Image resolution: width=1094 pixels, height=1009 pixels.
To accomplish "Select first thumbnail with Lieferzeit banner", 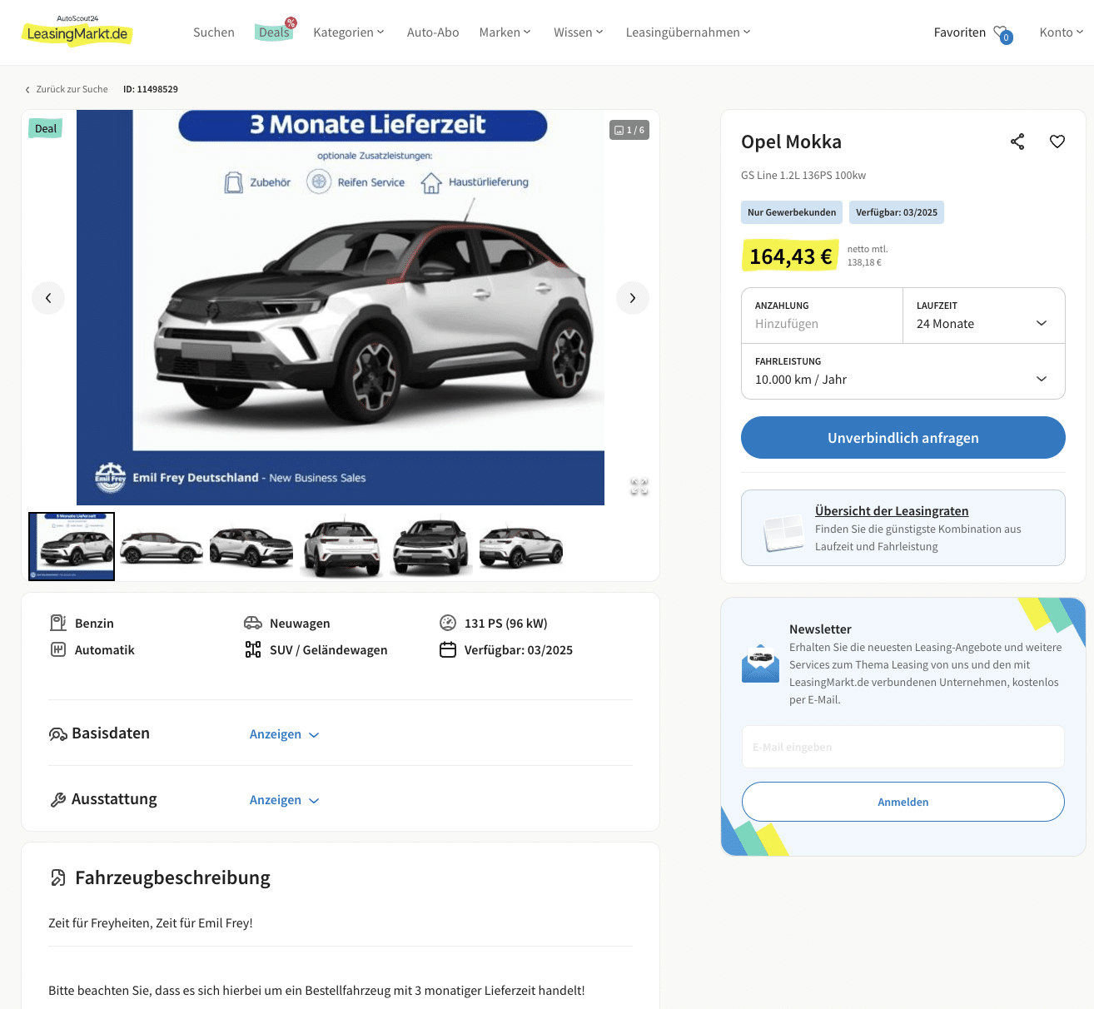I will point(72,546).
